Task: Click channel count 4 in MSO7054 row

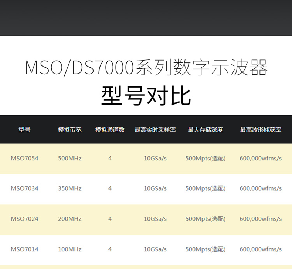Action: pos(110,158)
